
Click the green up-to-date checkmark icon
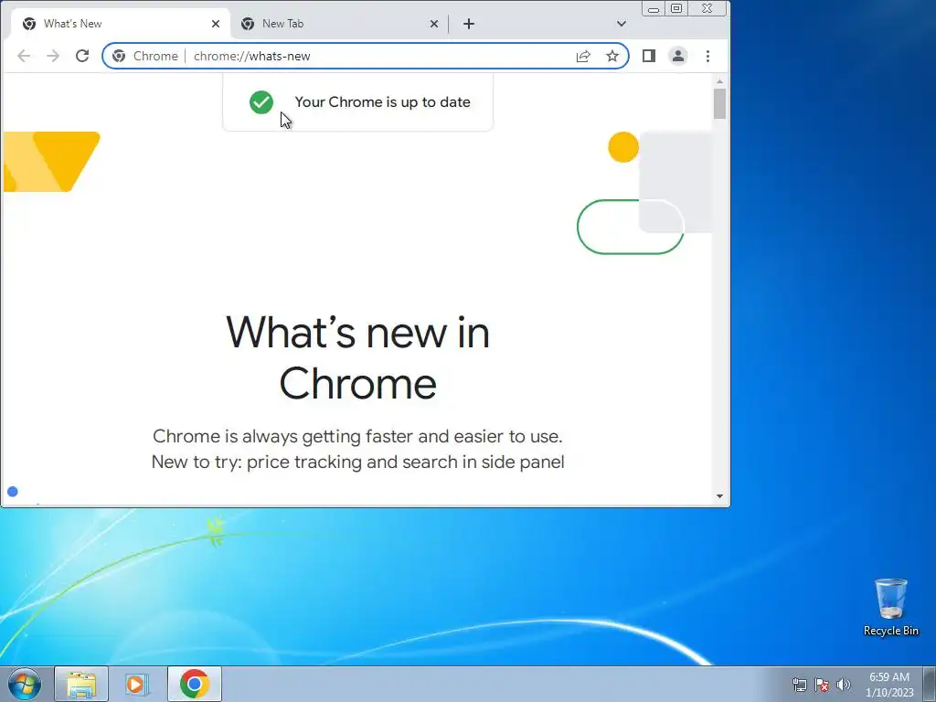pyautogui.click(x=261, y=102)
